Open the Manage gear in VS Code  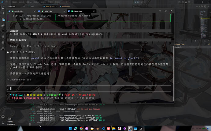pyautogui.click(x=3, y=123)
